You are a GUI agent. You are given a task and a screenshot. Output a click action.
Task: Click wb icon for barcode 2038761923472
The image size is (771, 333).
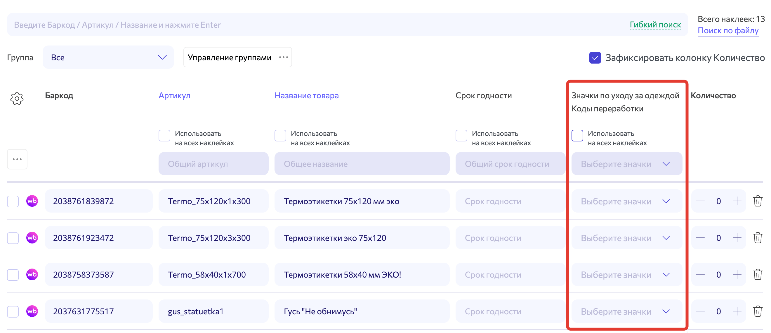click(x=32, y=238)
